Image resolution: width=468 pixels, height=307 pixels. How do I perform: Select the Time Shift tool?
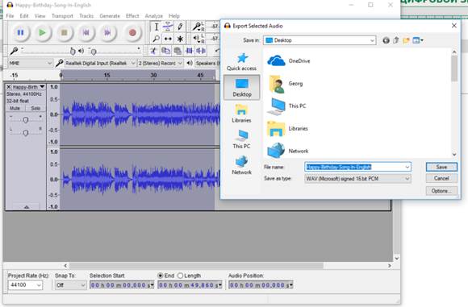168,39
